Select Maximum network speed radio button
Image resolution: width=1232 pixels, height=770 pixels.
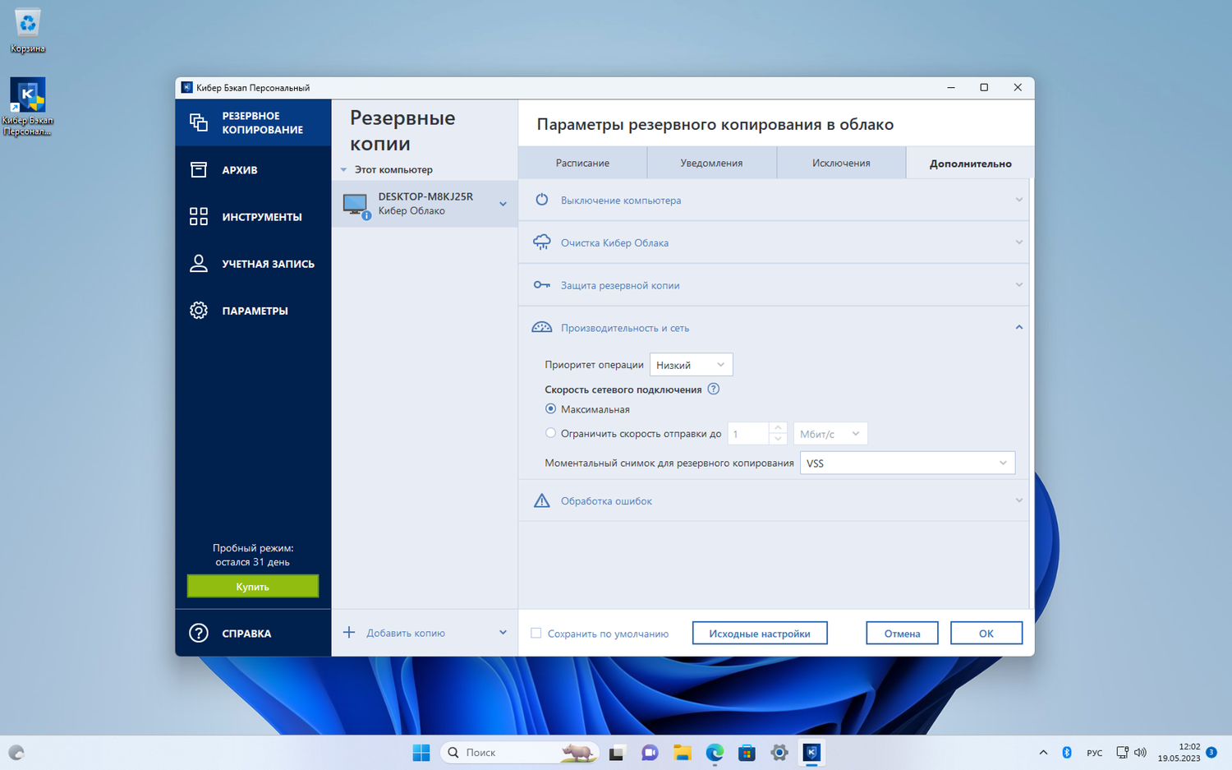(x=550, y=408)
